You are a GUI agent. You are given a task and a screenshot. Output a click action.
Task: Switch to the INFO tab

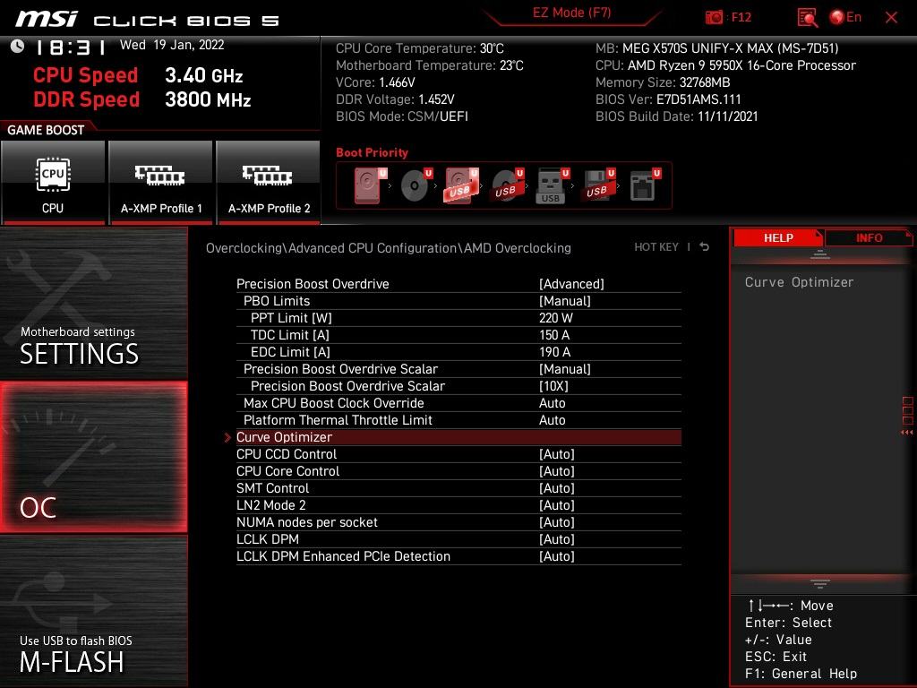click(x=869, y=238)
